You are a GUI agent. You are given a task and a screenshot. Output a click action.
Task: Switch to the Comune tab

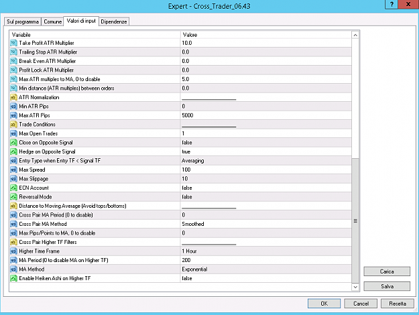tap(53, 21)
